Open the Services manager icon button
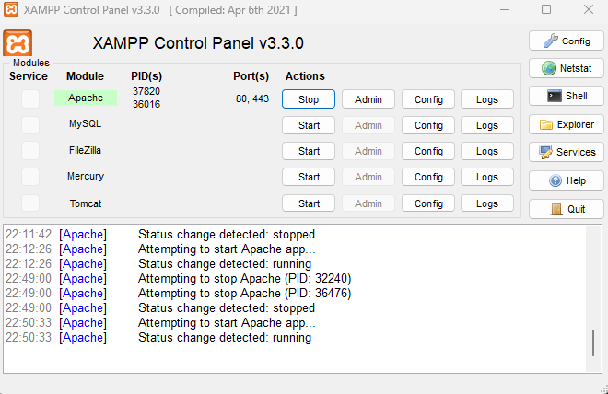The image size is (608, 394). tap(567, 152)
